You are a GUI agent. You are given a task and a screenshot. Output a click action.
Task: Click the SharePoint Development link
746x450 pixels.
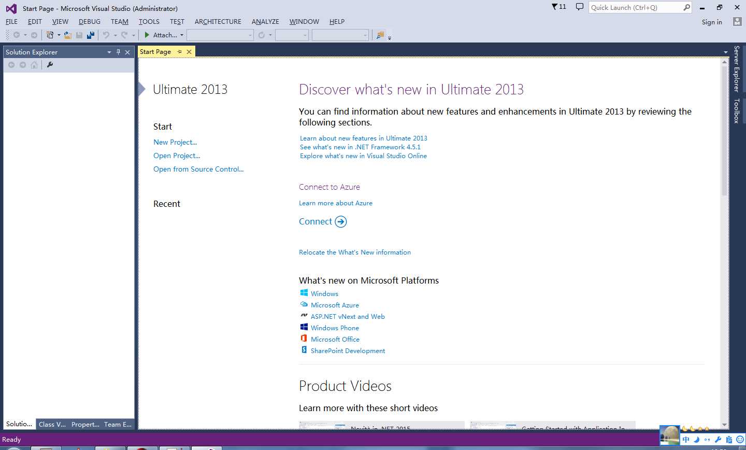point(348,350)
